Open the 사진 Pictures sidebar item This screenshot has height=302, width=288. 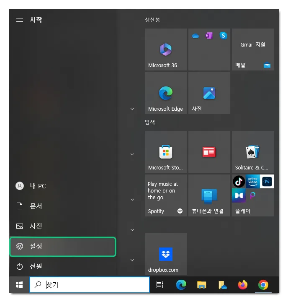coord(62,226)
